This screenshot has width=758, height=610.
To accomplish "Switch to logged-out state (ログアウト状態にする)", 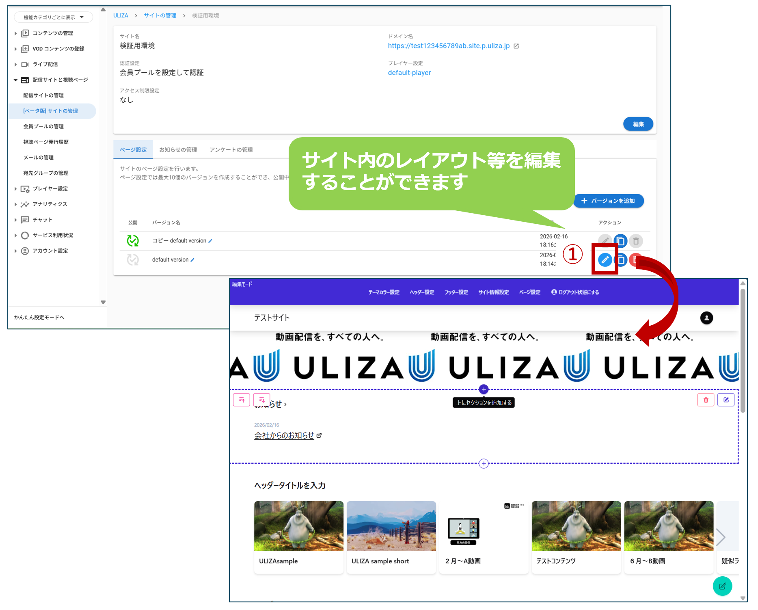I will [x=575, y=292].
